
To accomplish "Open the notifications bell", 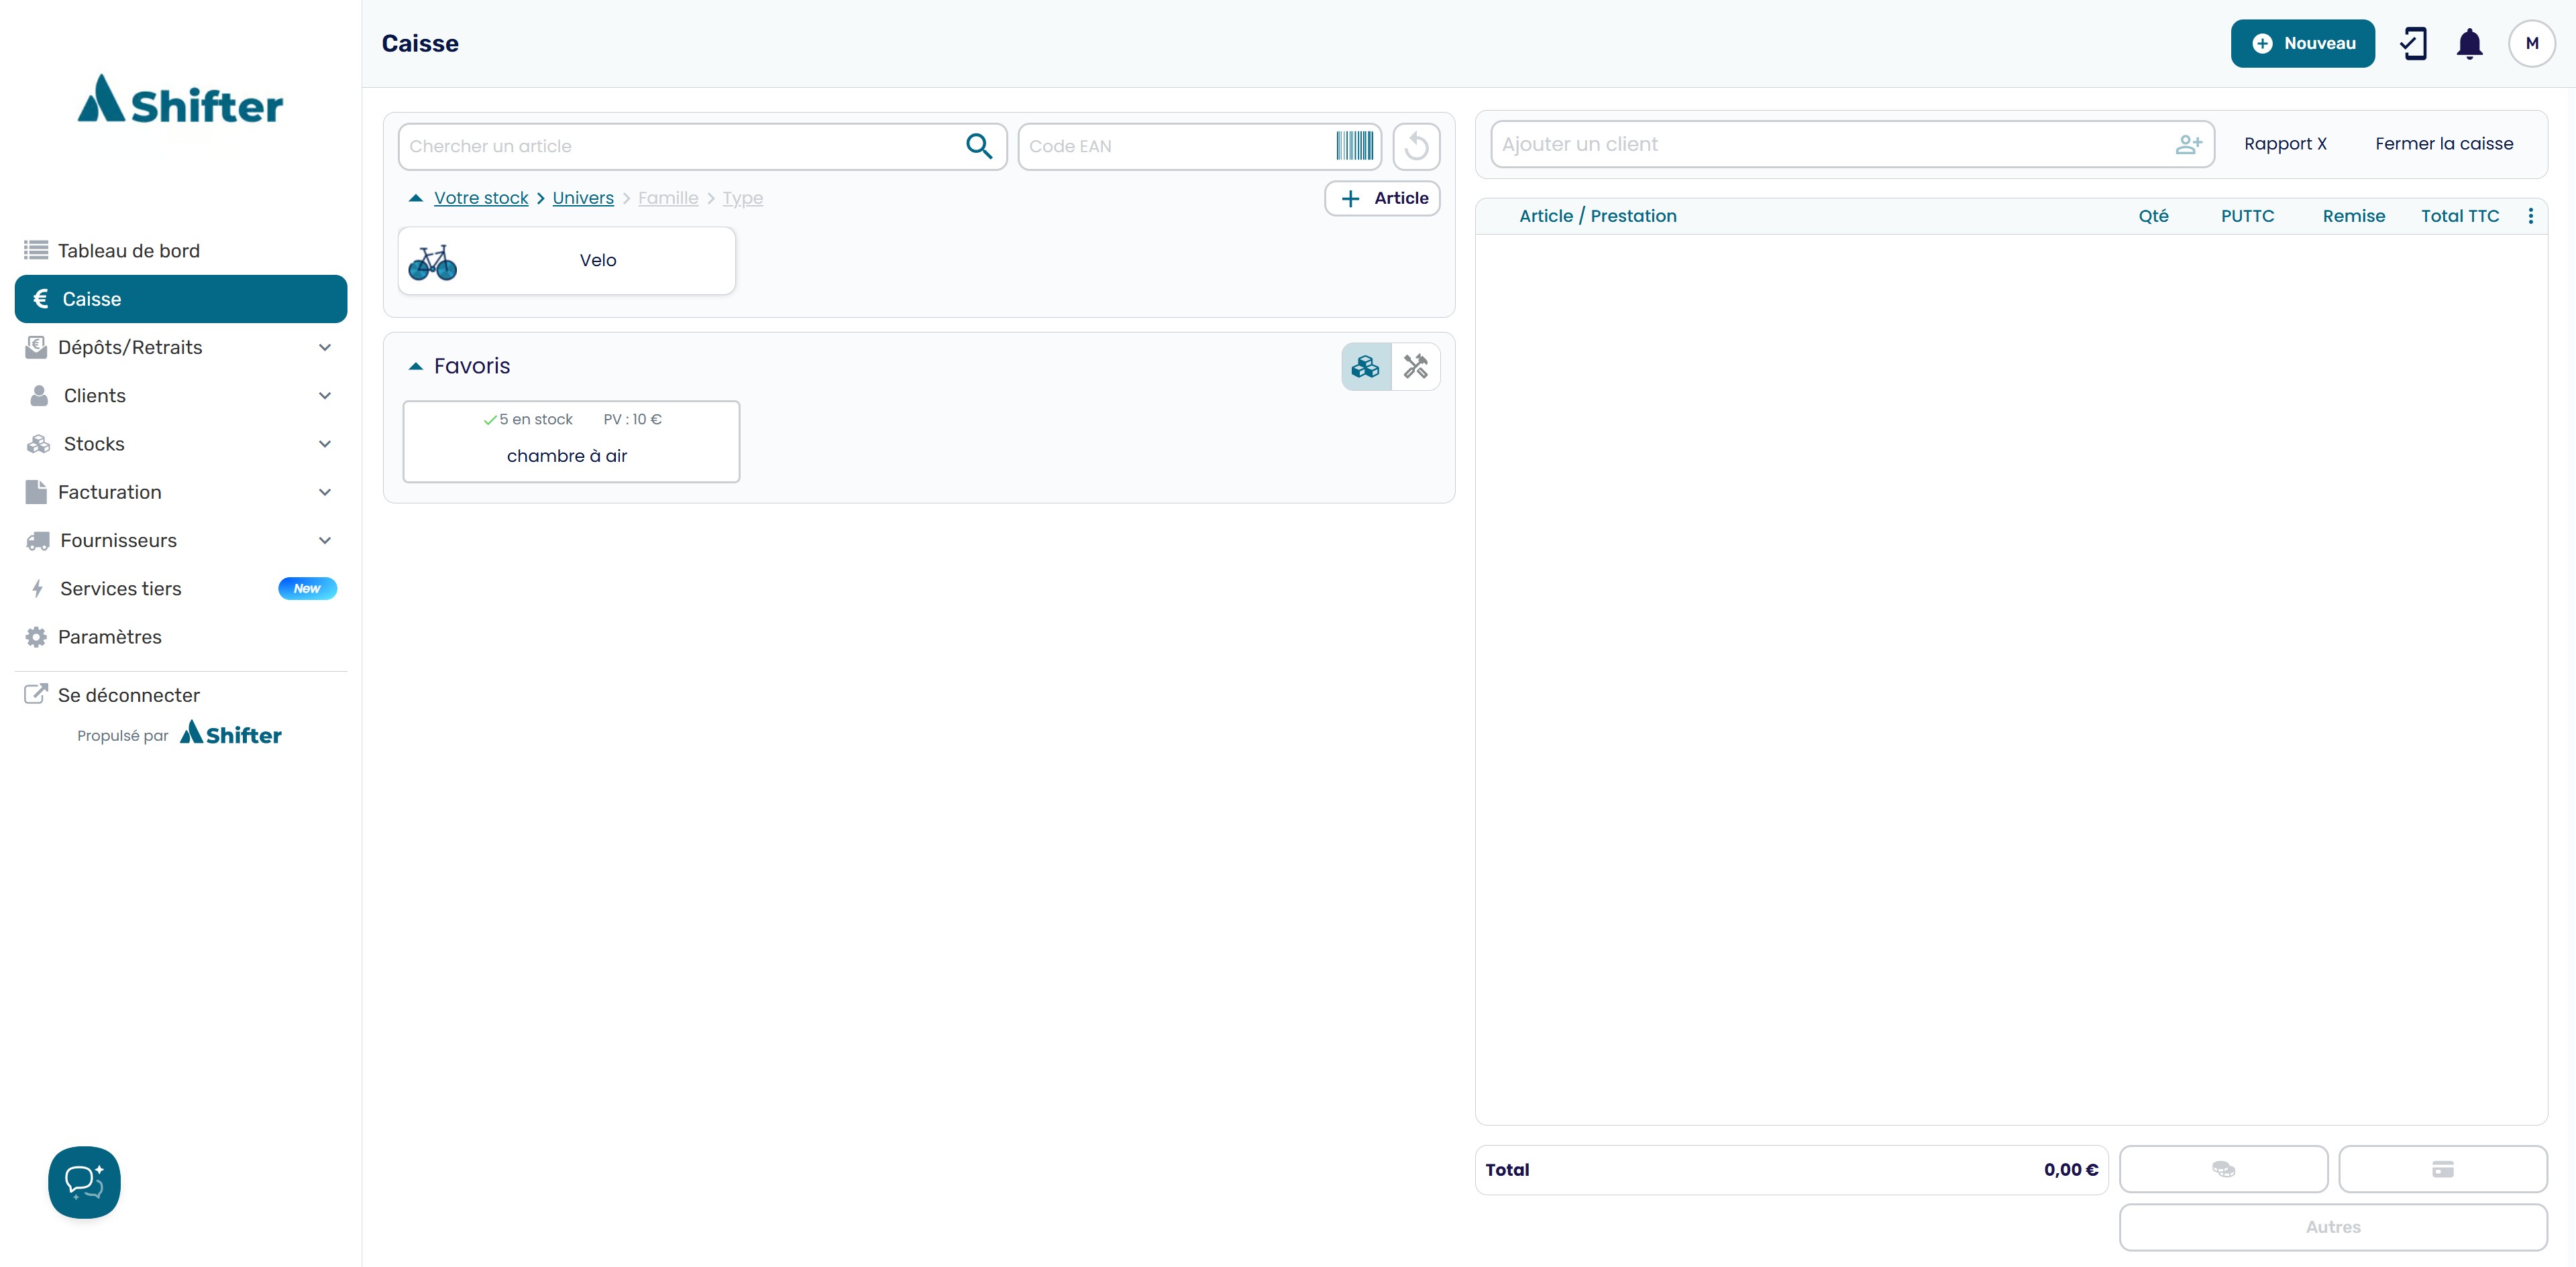I will pos(2469,44).
